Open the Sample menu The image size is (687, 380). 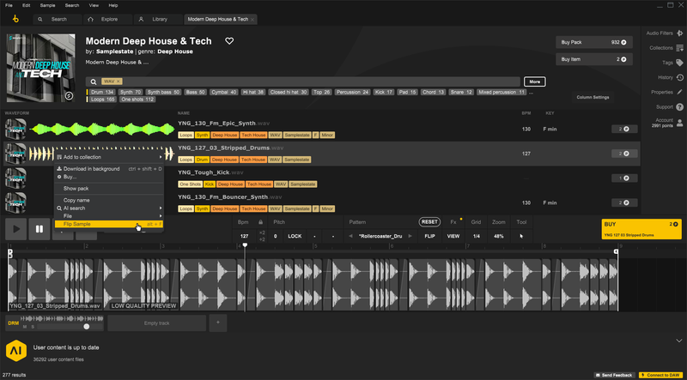pyautogui.click(x=47, y=5)
